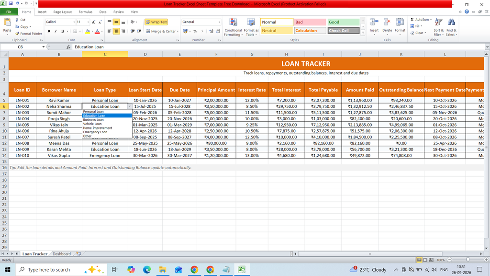The width and height of the screenshot is (490, 276).
Task: Toggle Bold formatting
Action: (x=49, y=31)
